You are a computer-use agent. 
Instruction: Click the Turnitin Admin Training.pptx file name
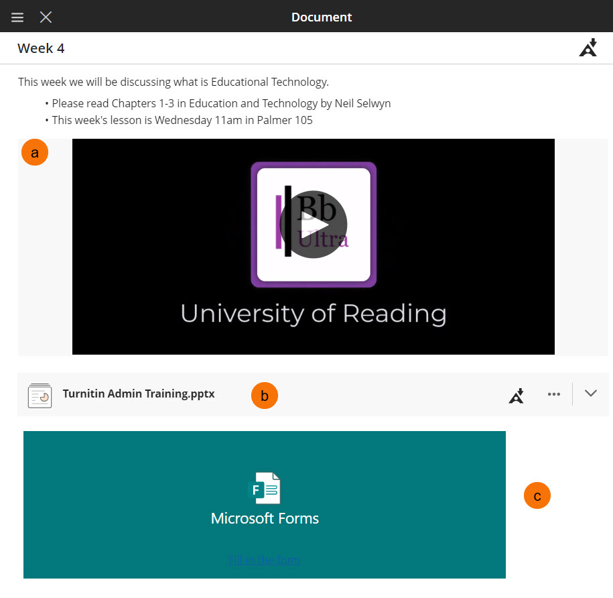tap(139, 394)
